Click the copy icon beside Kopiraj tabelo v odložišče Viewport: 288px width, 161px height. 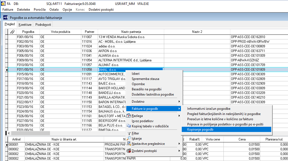(x=129, y=126)
